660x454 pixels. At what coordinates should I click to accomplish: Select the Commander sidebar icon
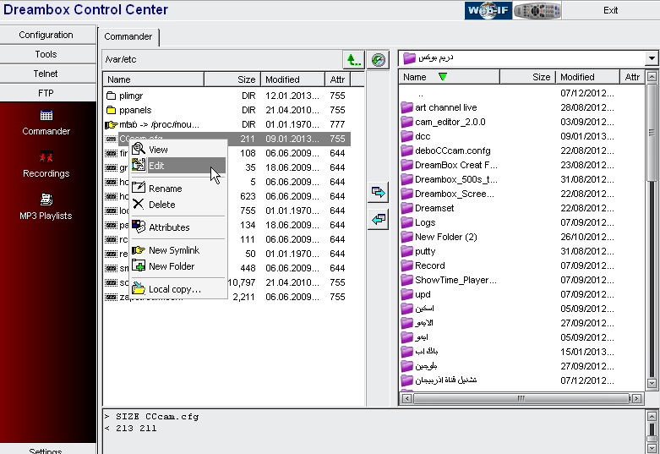point(46,123)
